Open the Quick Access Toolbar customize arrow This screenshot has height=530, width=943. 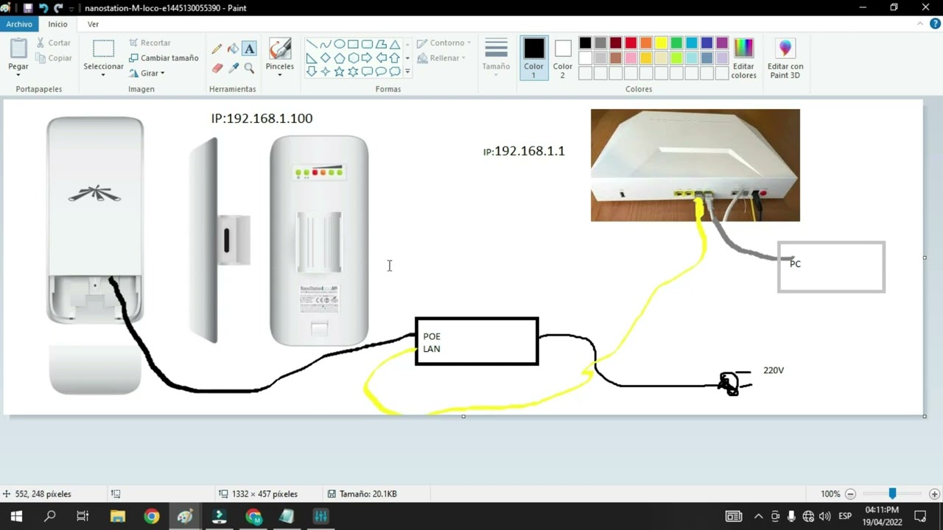(73, 8)
